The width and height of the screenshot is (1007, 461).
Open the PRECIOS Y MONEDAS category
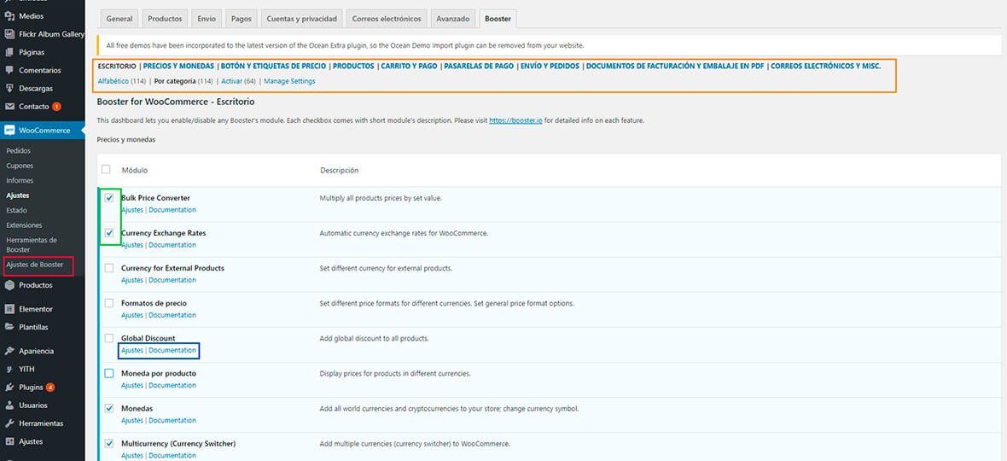coord(178,66)
